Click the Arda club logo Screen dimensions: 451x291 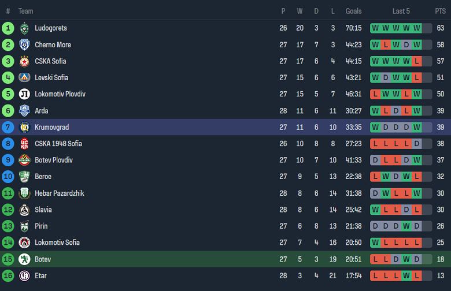tap(24, 110)
